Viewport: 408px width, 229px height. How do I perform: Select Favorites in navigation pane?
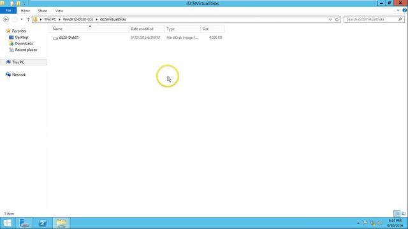click(x=19, y=31)
